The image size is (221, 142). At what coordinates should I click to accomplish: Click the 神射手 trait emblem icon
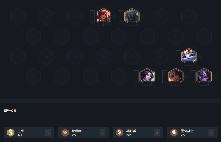click(x=120, y=133)
